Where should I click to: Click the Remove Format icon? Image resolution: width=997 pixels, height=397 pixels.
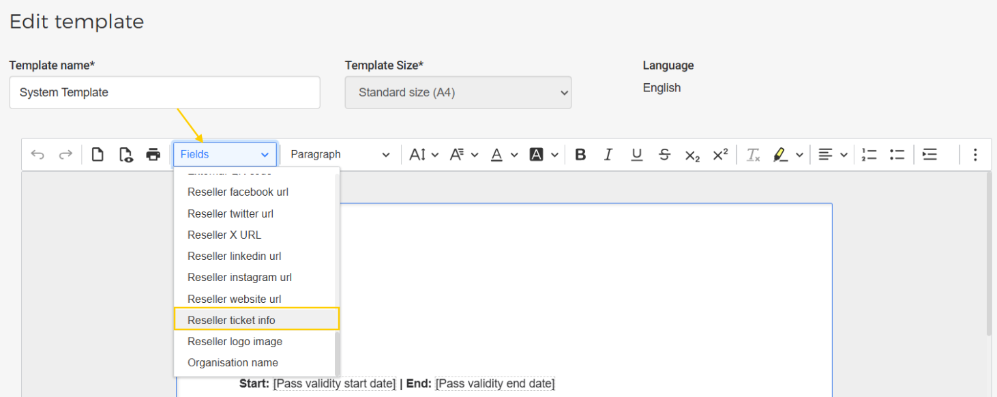point(753,155)
